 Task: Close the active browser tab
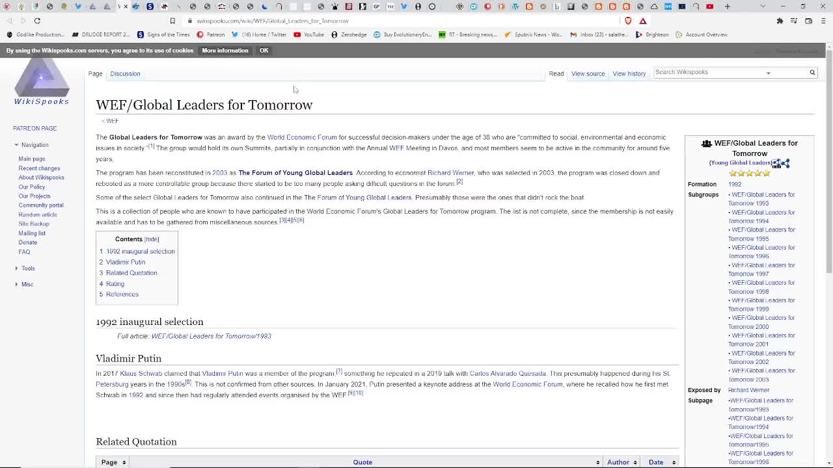pos(126,6)
